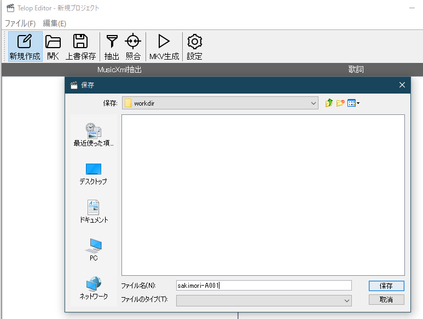Jump to デスクトップ location
The image size is (423, 319).
94,174
